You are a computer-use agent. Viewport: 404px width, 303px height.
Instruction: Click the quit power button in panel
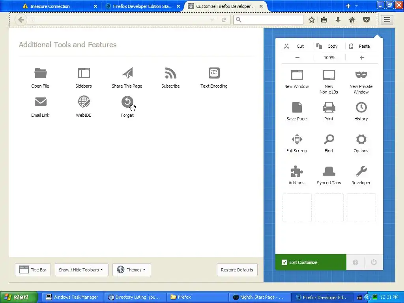pos(374,262)
